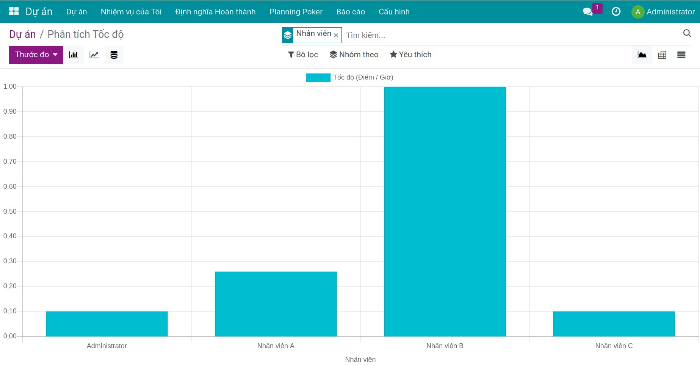Toggle the Tốc độ legend color swatch

[x=318, y=77]
